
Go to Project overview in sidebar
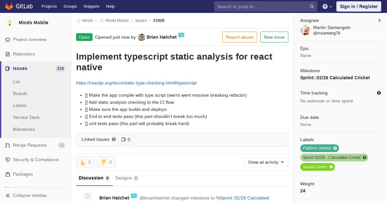(30, 39)
